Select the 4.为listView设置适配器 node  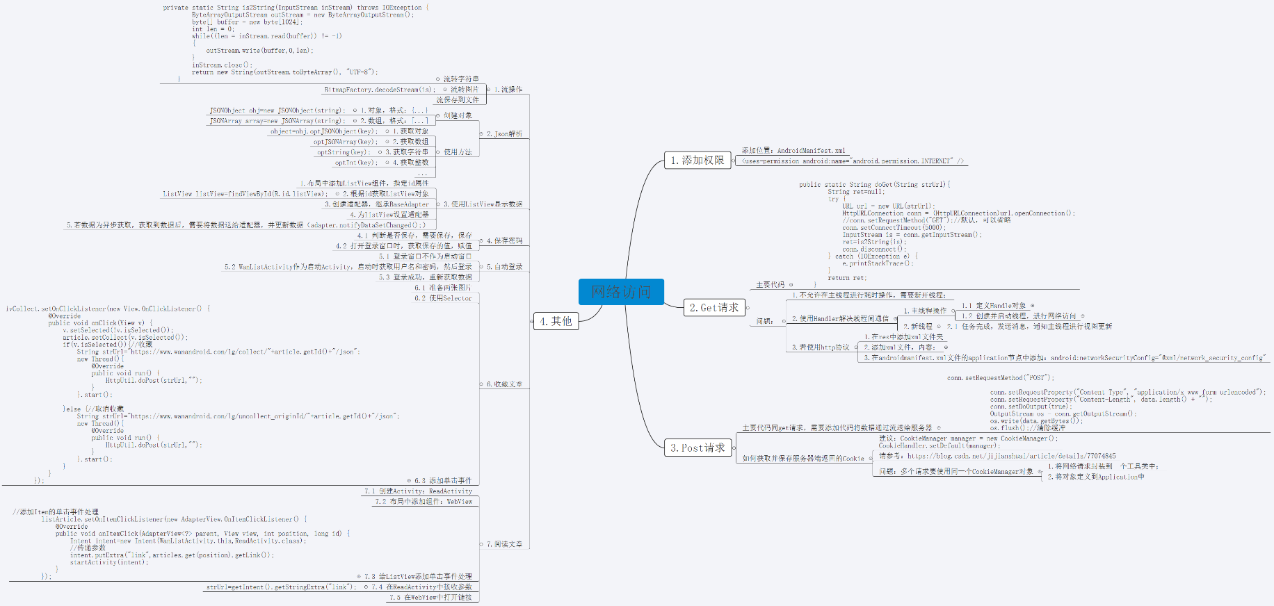click(x=389, y=215)
